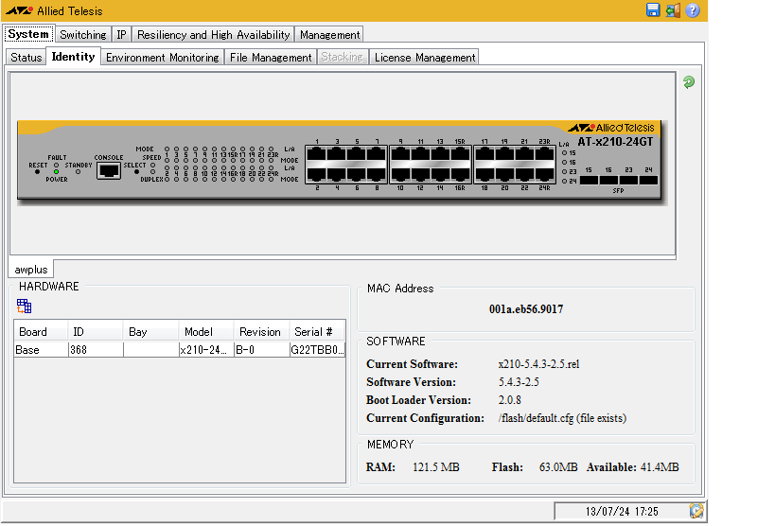Click the save configuration floppy icon
This screenshot has width=775, height=526.
coord(653,10)
